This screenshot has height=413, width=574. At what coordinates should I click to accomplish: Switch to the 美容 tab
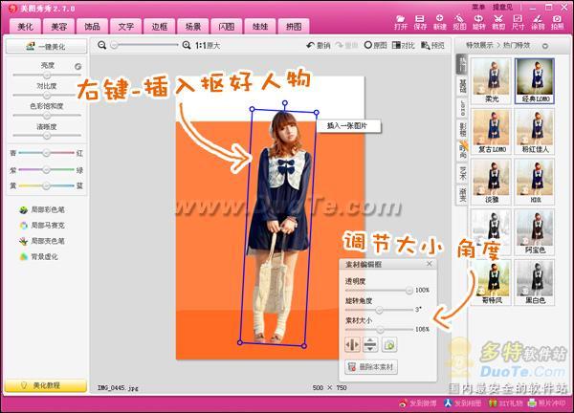[59, 27]
